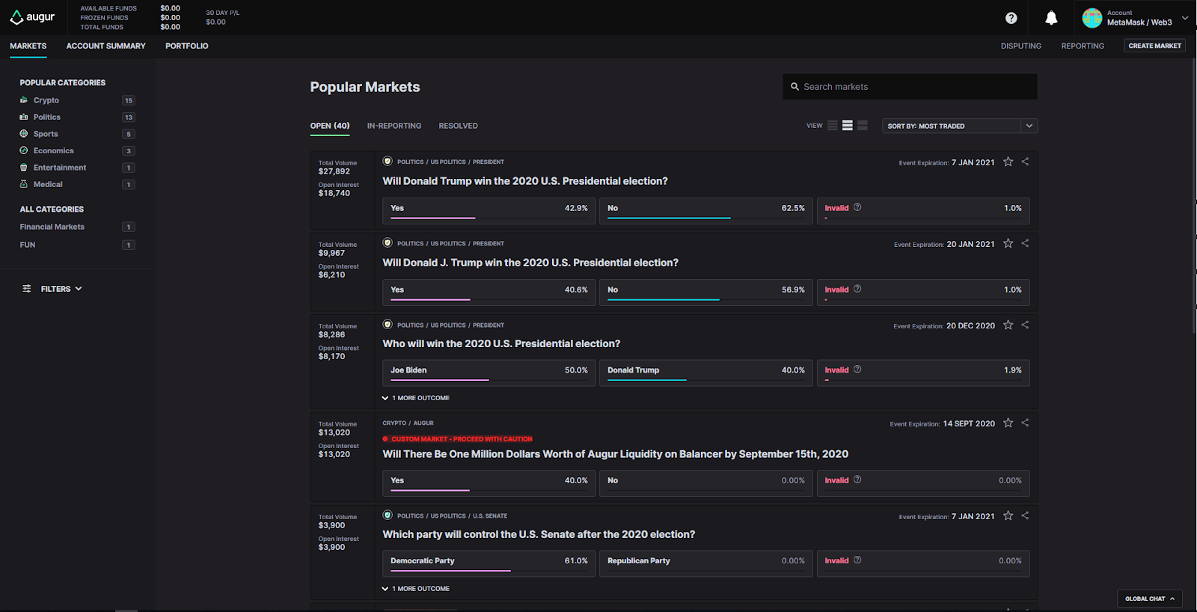Click Invalid info icon in Donald Trump market

coord(857,207)
